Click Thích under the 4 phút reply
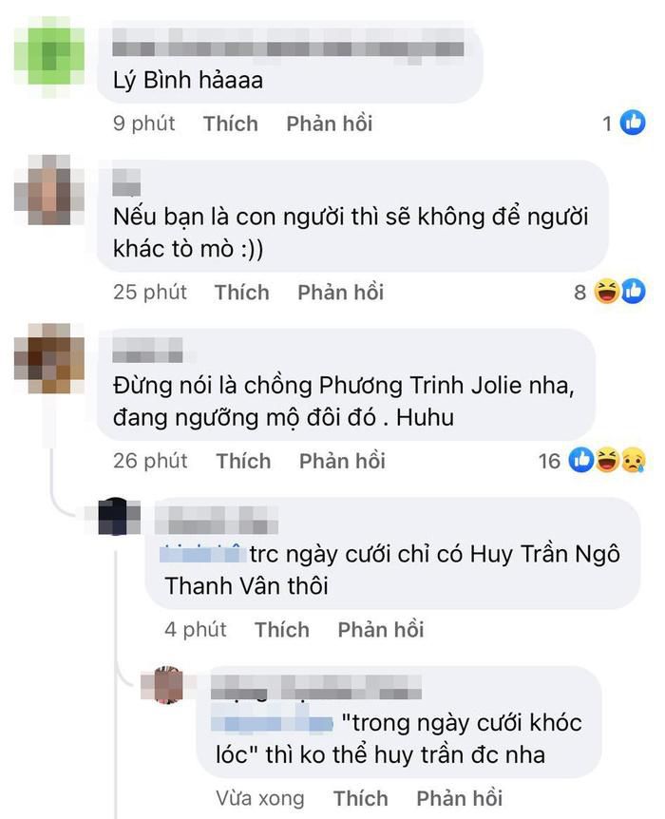The height and width of the screenshot is (819, 665). (282, 630)
